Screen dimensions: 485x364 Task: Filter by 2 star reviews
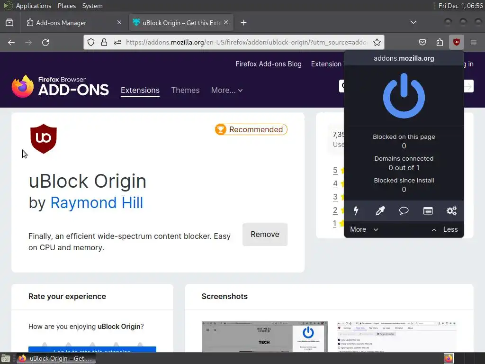(x=335, y=210)
